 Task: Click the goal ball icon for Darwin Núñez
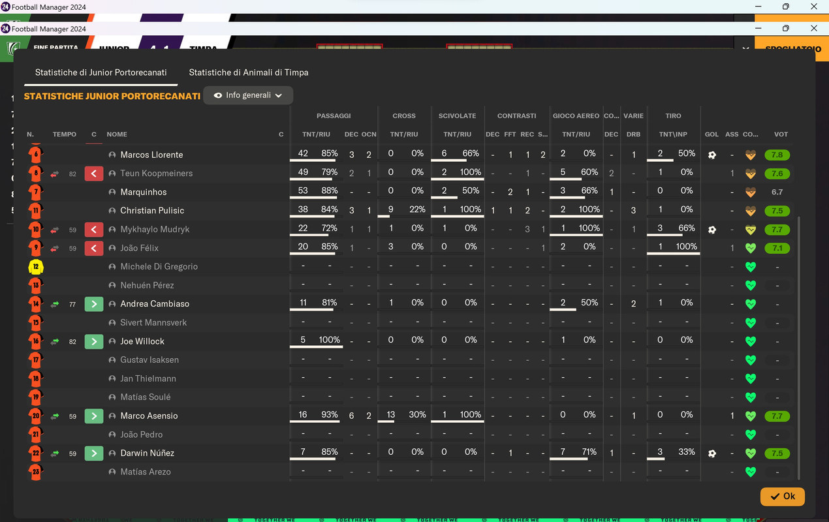coord(712,453)
